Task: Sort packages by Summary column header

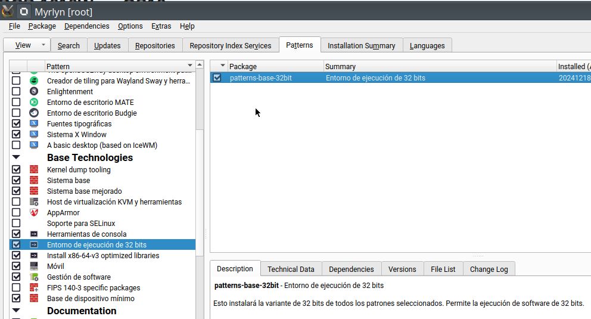Action: point(440,66)
